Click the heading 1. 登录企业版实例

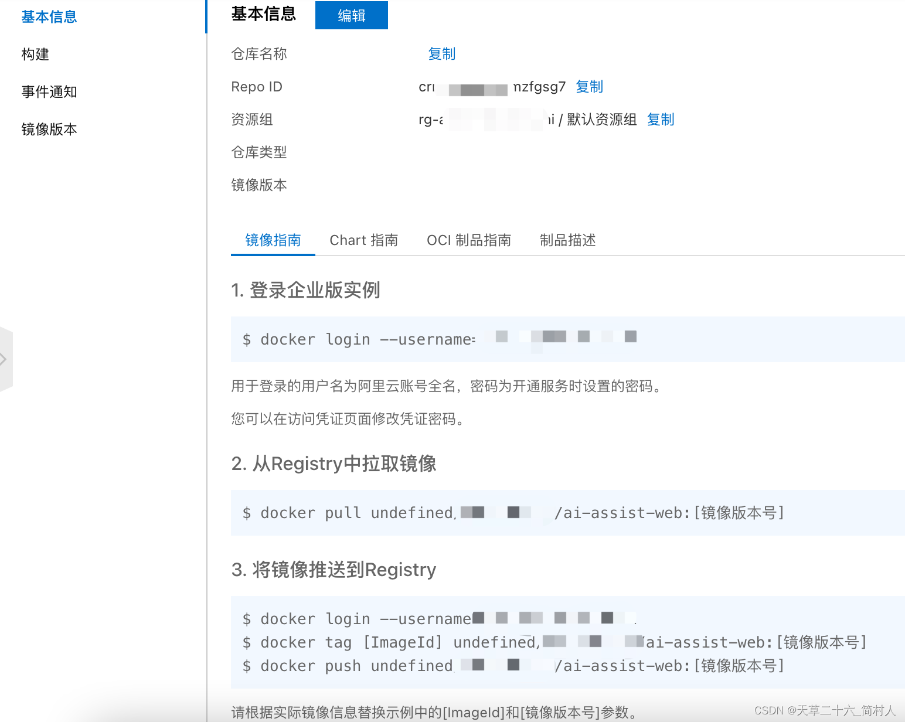point(305,290)
